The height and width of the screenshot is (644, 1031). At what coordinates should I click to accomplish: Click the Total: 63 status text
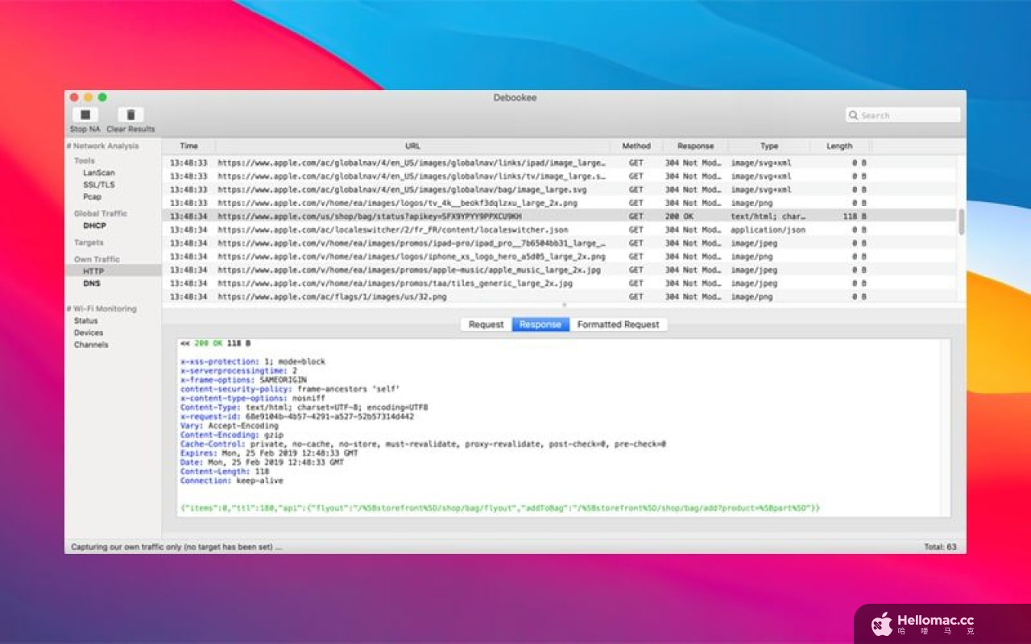point(940,547)
